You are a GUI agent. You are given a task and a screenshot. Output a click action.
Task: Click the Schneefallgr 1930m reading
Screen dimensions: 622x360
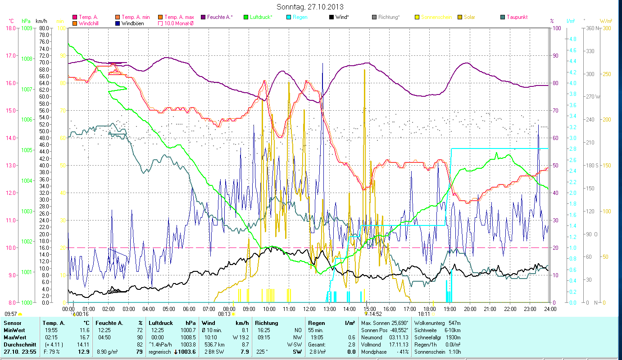[437, 337]
